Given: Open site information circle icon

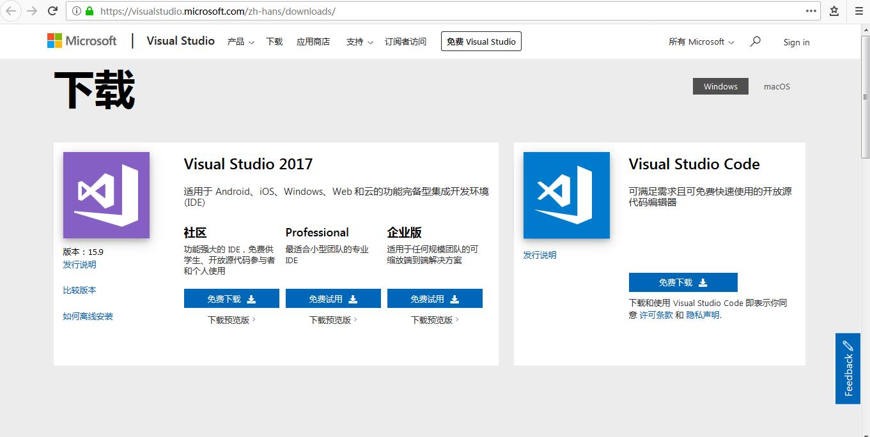Looking at the screenshot, I should pos(76,11).
